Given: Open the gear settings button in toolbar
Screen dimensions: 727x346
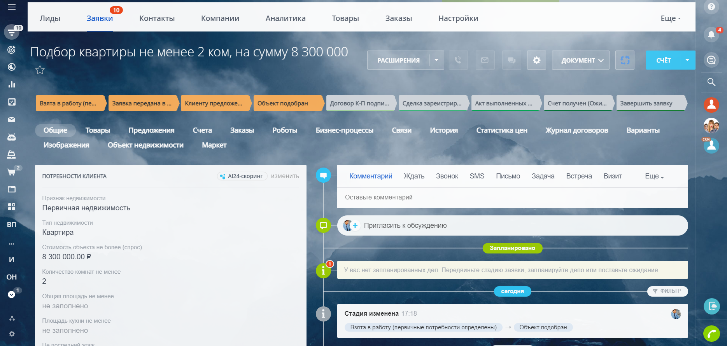Looking at the screenshot, I should tap(536, 60).
